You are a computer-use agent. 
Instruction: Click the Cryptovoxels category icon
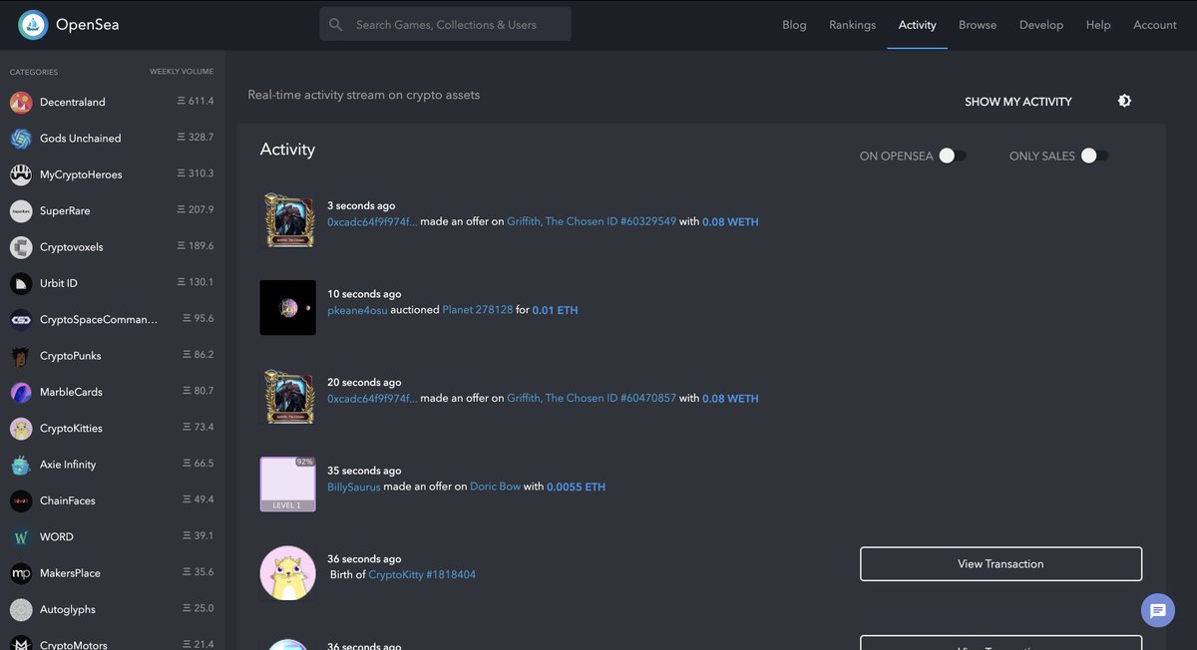pos(21,247)
